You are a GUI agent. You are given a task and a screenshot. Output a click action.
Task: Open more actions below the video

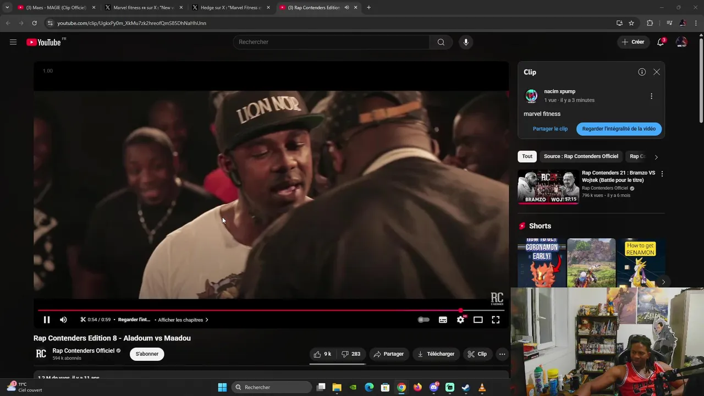pos(502,354)
